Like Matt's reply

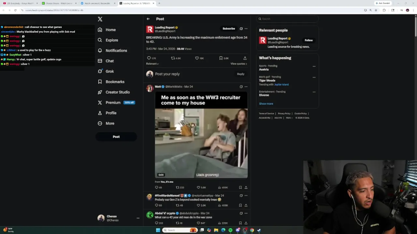198,188
